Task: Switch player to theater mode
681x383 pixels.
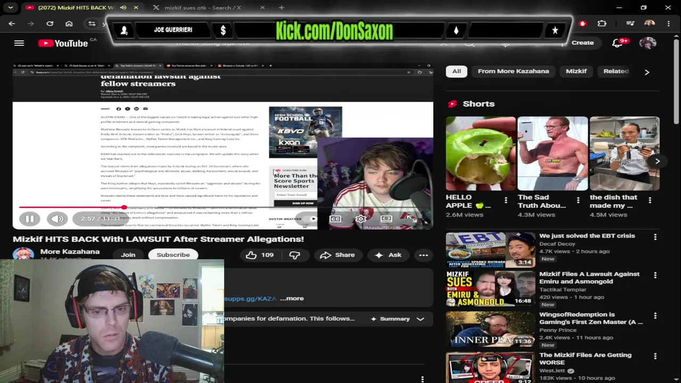Action: [386, 219]
